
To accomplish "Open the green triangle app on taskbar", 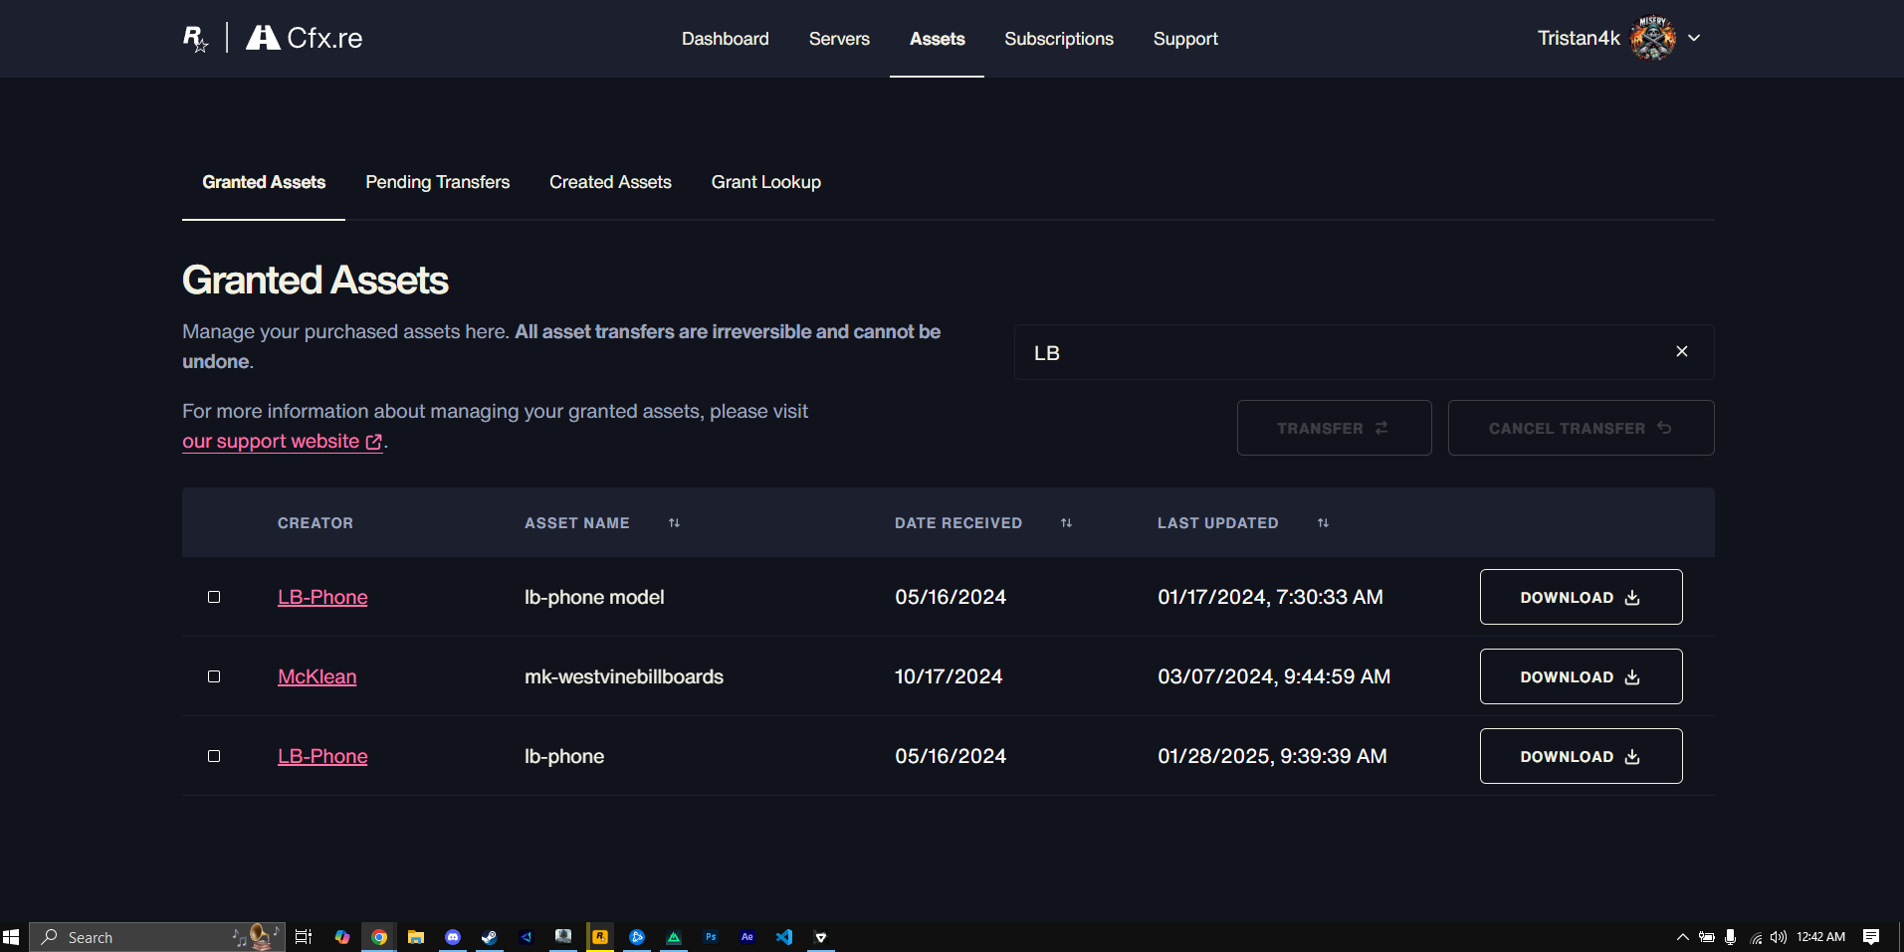I will click(x=674, y=937).
